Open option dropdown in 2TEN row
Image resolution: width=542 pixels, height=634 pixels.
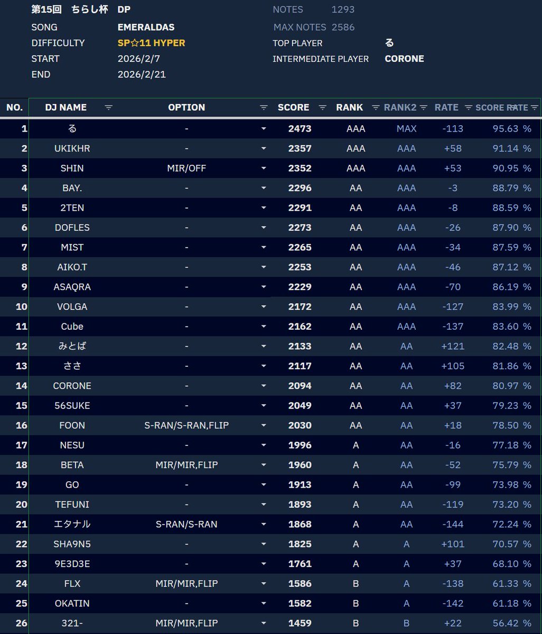(x=264, y=208)
